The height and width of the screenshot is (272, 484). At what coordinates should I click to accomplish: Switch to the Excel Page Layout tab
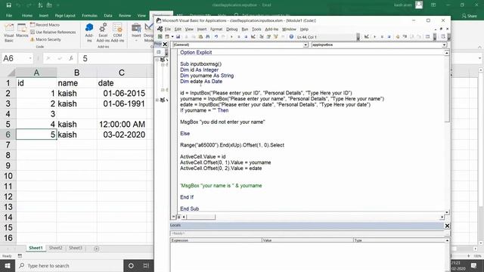click(x=65, y=15)
